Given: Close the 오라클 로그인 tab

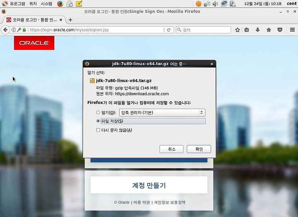Looking at the screenshot, I should tap(60, 20).
